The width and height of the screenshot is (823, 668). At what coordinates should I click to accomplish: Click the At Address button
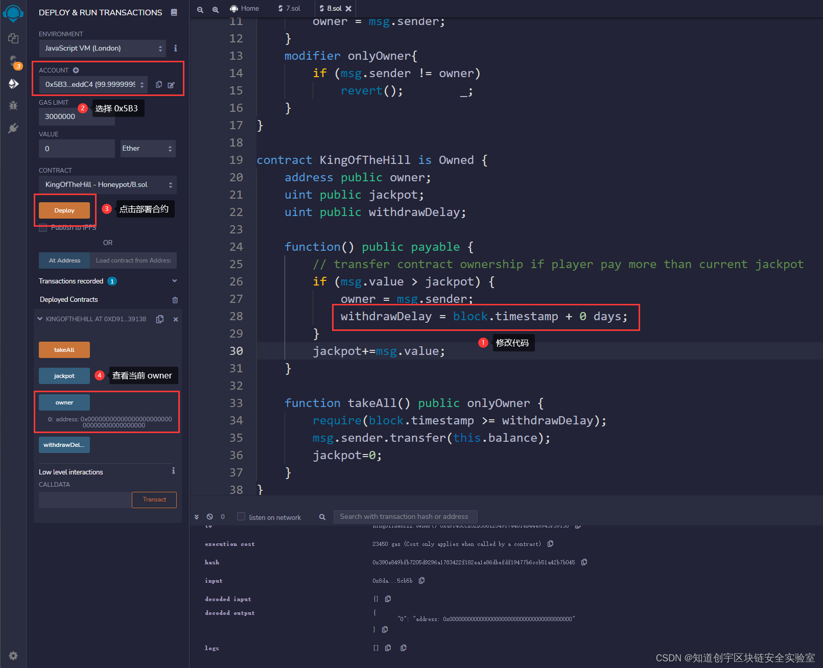tap(64, 260)
